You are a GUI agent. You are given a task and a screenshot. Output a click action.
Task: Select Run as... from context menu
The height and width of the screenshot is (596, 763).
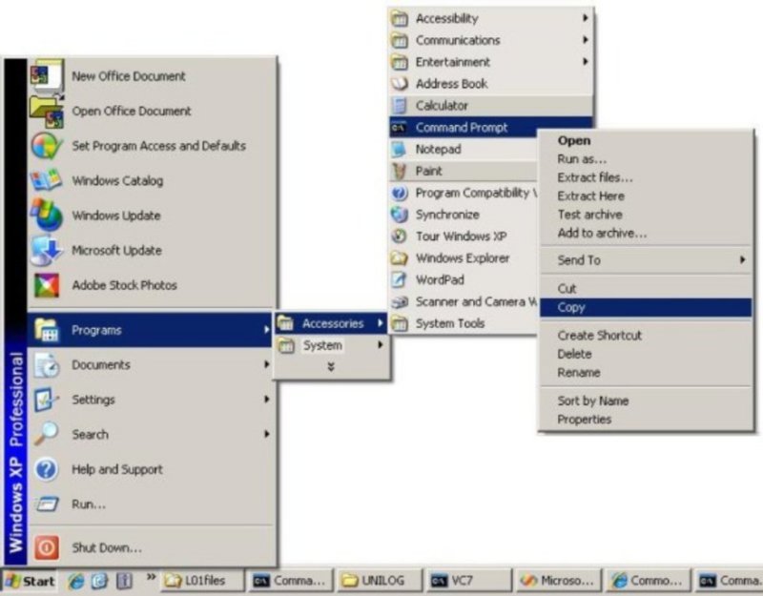click(646, 159)
